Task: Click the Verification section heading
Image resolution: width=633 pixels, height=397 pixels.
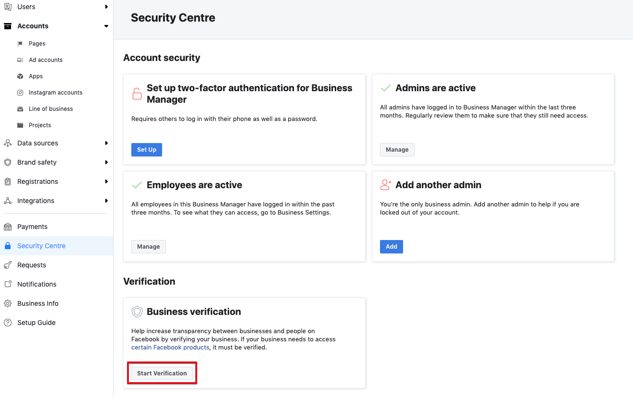Action: click(149, 281)
